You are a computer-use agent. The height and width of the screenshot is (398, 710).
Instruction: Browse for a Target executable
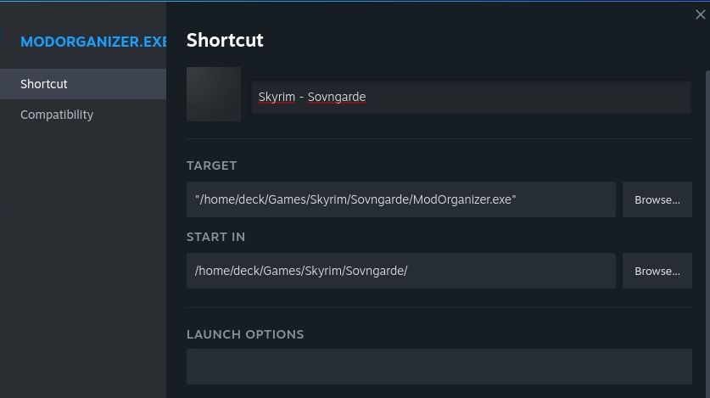point(657,199)
